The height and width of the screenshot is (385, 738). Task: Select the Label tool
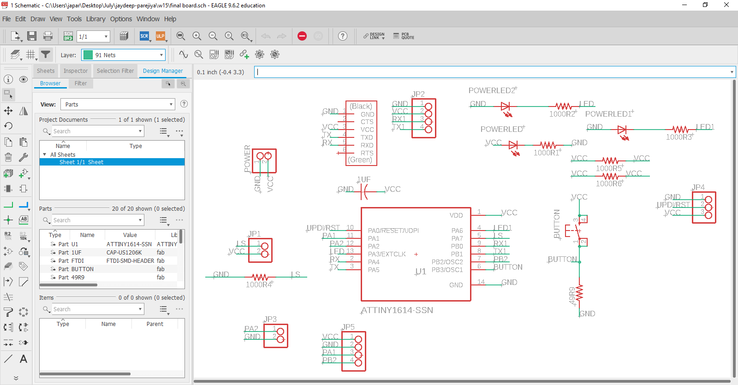point(24,219)
